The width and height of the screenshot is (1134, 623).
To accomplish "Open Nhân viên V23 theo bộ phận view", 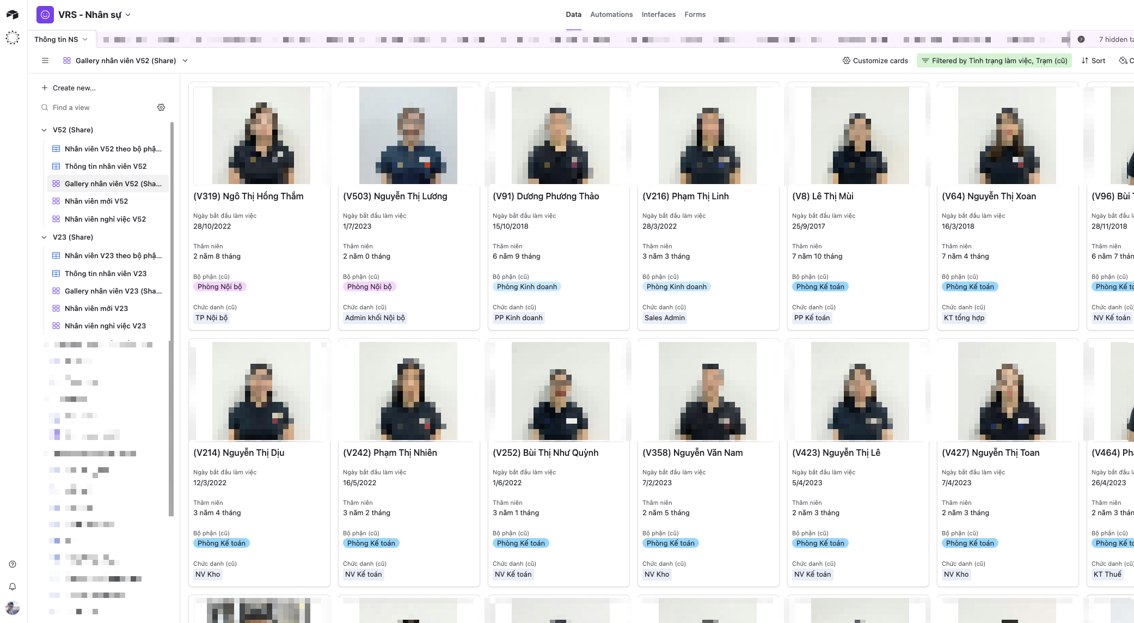I will 108,255.
